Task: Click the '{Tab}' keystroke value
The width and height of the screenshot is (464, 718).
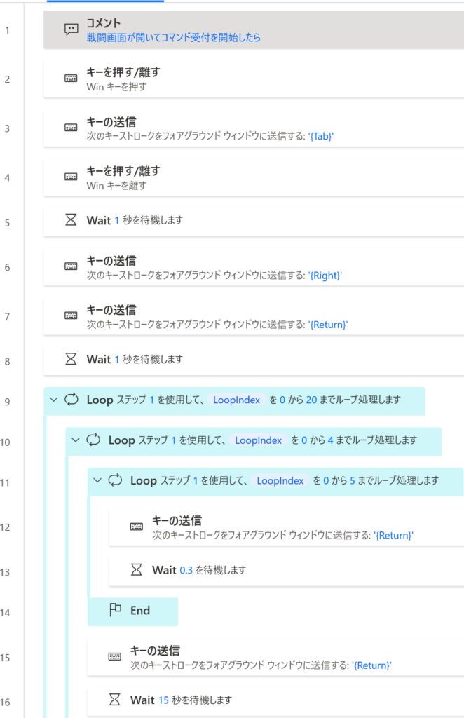Action: [321, 136]
